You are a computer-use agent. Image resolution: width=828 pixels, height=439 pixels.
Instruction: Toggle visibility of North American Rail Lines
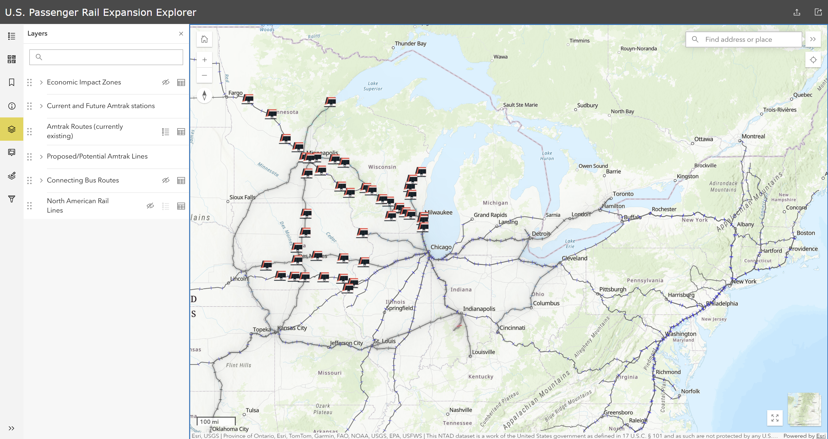tap(150, 206)
